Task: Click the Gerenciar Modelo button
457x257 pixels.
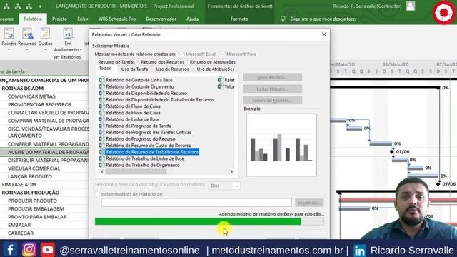Action: [273, 101]
